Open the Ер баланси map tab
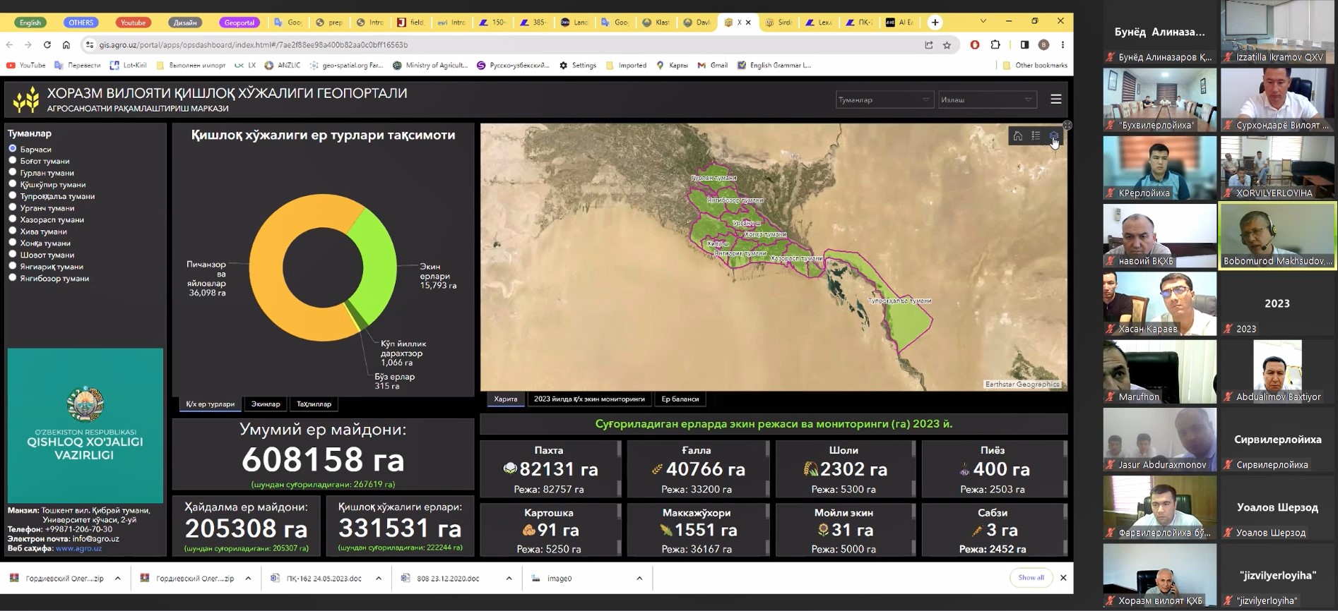Screen dimensions: 1338x611 click(x=680, y=399)
